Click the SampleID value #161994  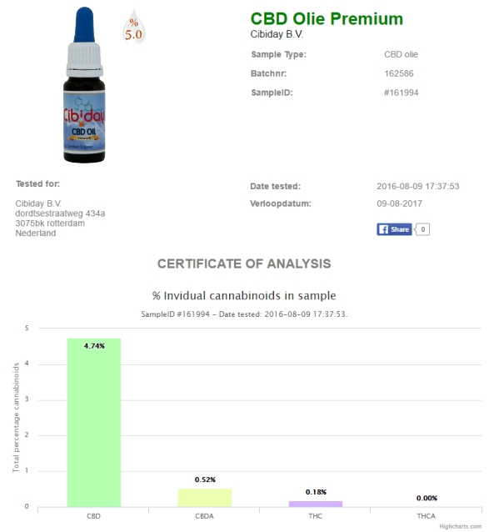(402, 93)
